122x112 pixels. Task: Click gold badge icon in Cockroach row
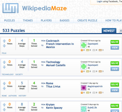pyautogui.click(x=87, y=50)
